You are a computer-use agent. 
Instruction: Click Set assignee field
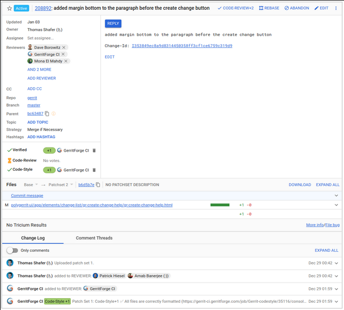pyautogui.click(x=41, y=38)
